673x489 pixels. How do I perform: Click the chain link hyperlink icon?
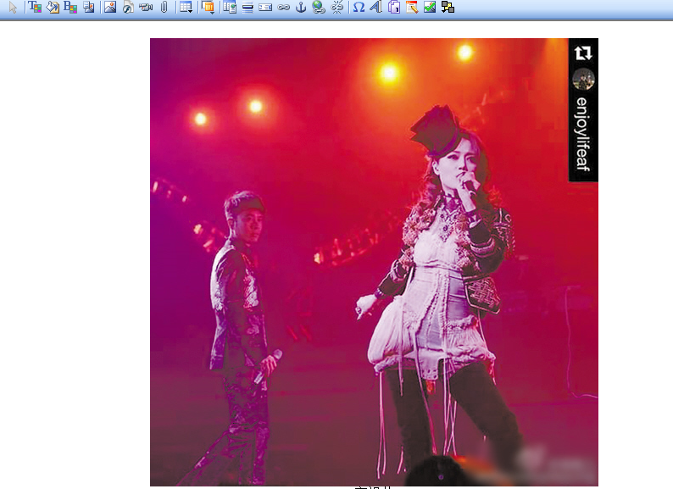click(283, 8)
